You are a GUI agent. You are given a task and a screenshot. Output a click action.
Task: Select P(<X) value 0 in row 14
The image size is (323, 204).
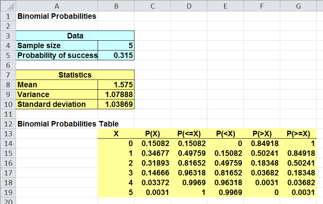coord(225,143)
